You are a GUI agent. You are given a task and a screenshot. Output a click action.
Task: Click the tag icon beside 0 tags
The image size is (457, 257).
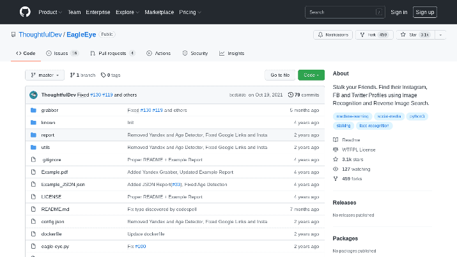pos(103,75)
